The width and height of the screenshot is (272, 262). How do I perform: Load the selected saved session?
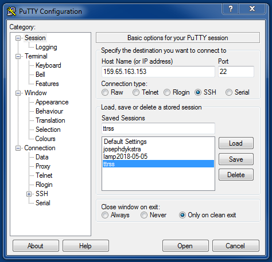click(x=236, y=143)
